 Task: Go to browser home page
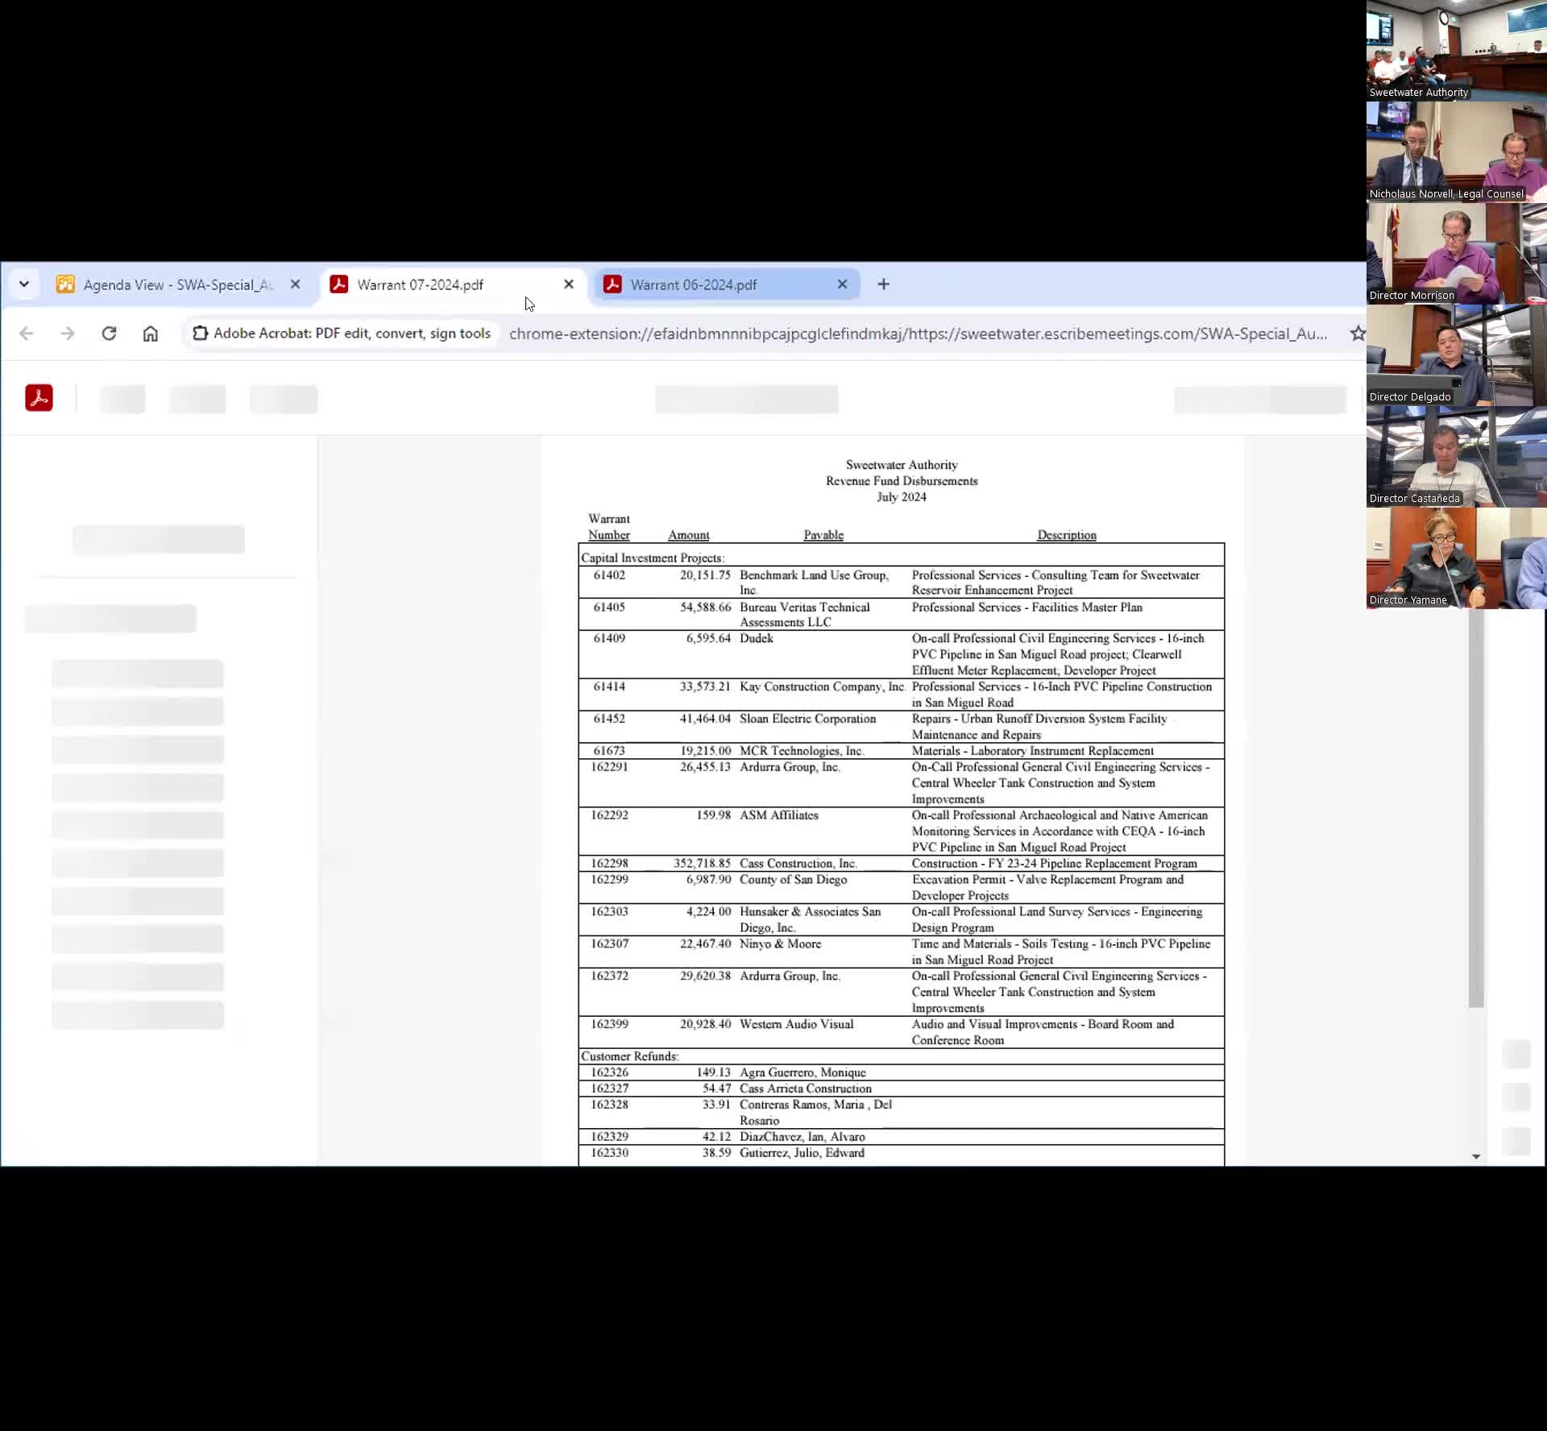pos(151,334)
